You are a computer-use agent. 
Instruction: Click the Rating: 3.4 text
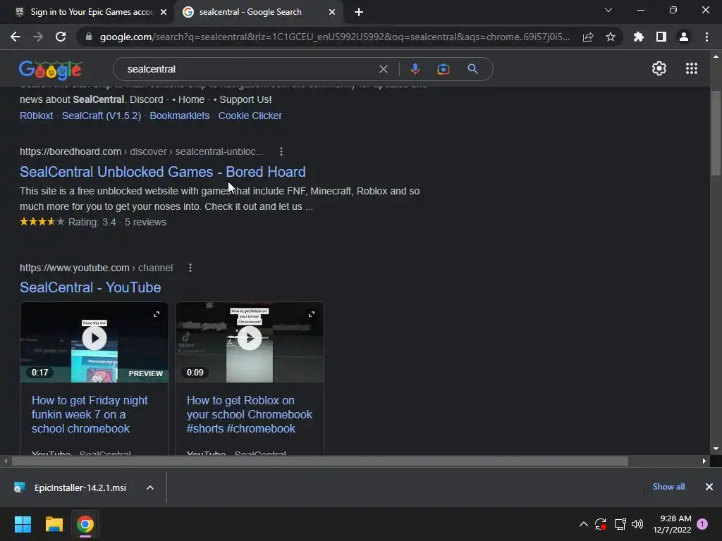[x=92, y=222]
